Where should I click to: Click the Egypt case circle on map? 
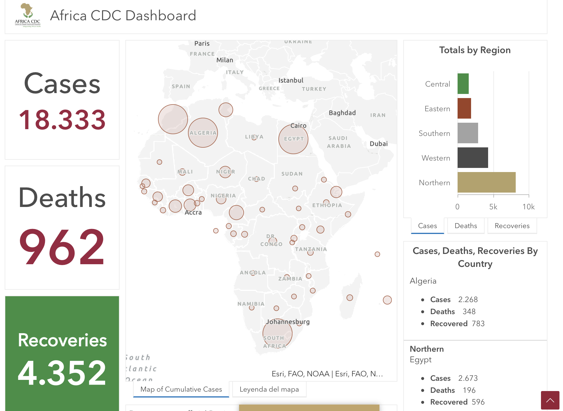tap(293, 139)
